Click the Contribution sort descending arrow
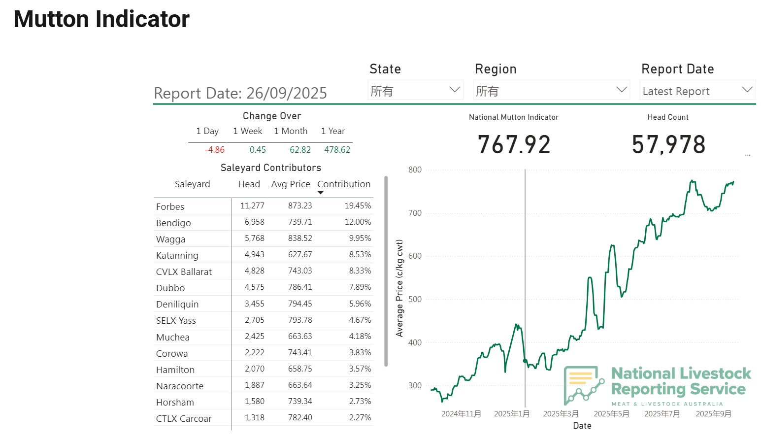The width and height of the screenshot is (761, 442). 321,193
